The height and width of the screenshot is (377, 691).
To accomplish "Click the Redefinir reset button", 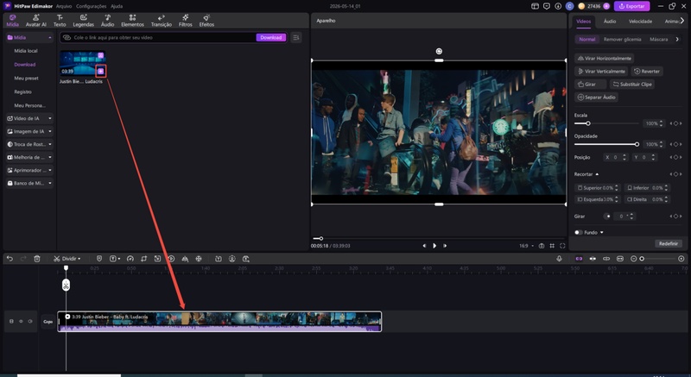I will tap(668, 243).
